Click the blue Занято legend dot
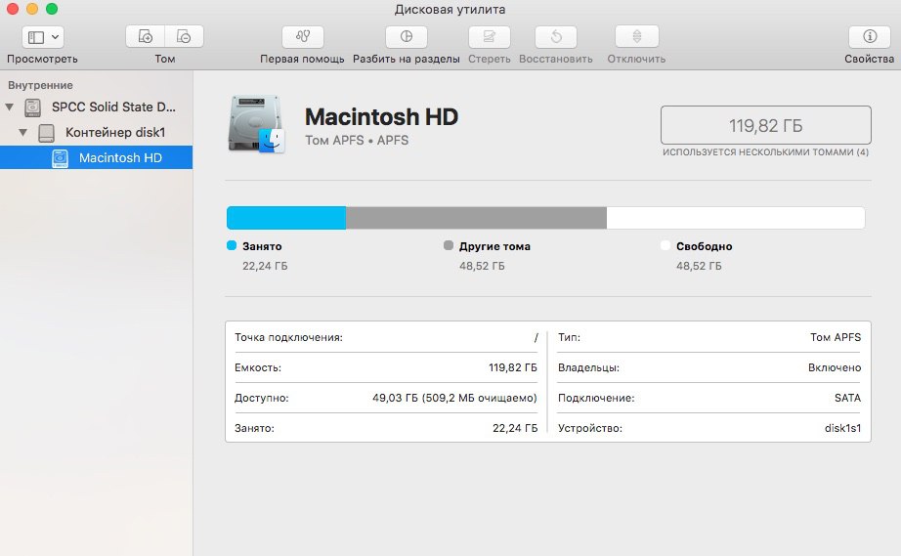The width and height of the screenshot is (901, 556). click(x=232, y=245)
